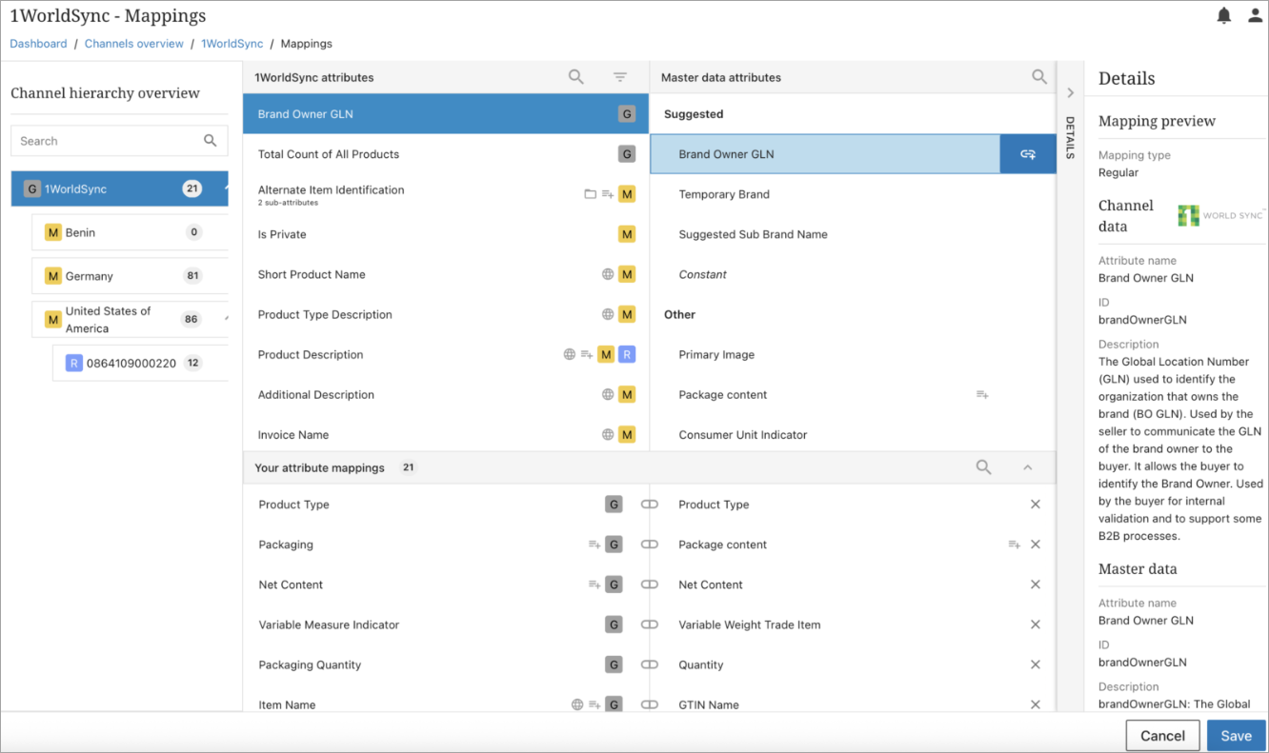Focus the channel hierarchy Search field
The height and width of the screenshot is (753, 1269).
105,141
